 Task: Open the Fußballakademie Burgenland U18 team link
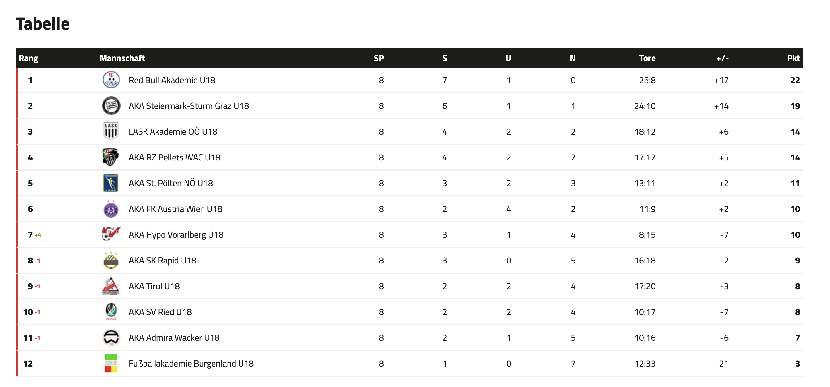[191, 364]
